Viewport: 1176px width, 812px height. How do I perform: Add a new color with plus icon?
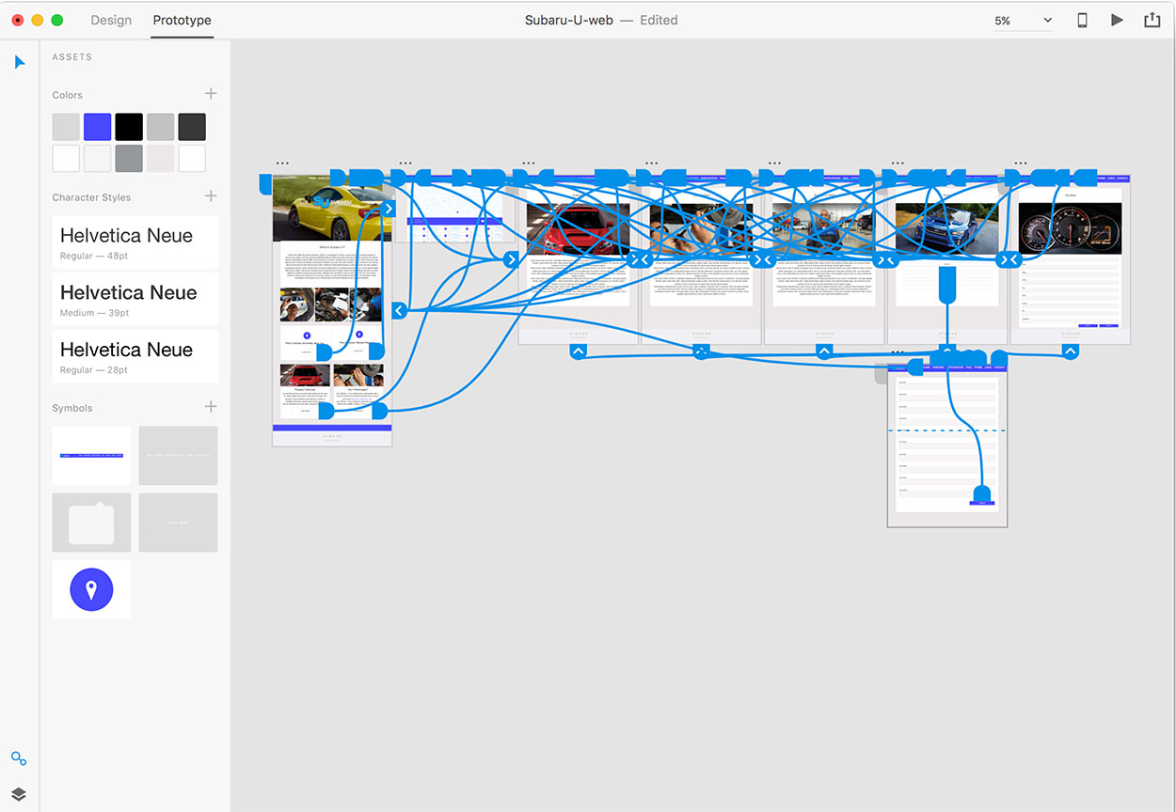tap(211, 94)
